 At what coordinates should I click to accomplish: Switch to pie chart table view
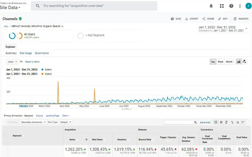pos(221,122)
